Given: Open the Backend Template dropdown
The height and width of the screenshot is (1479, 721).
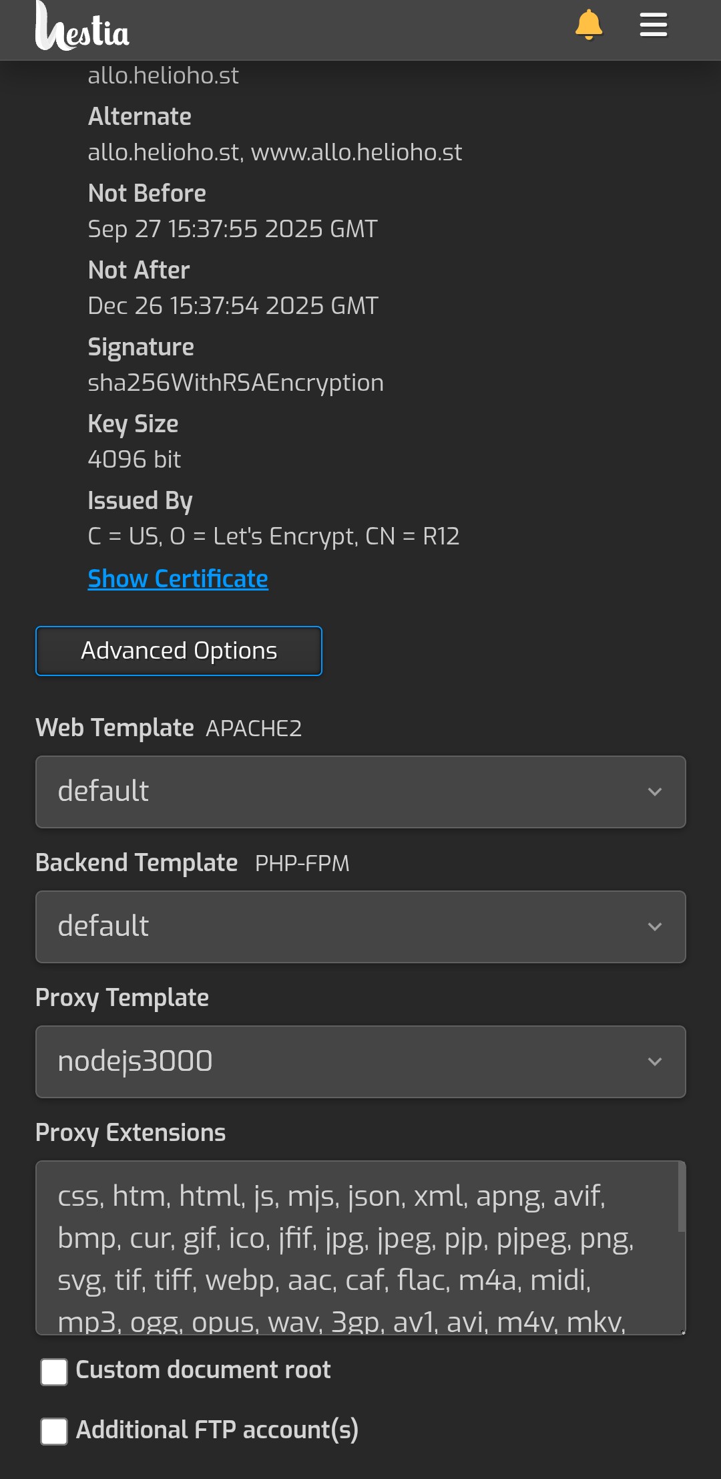Looking at the screenshot, I should click(360, 927).
